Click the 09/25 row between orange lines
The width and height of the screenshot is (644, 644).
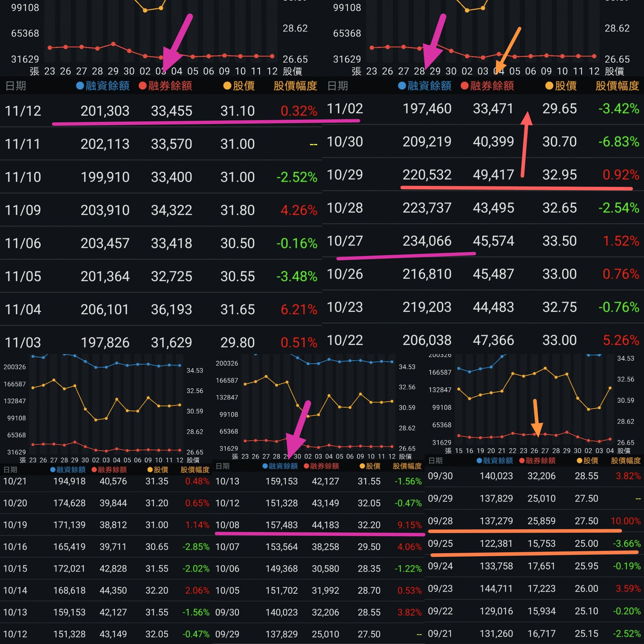click(533, 544)
